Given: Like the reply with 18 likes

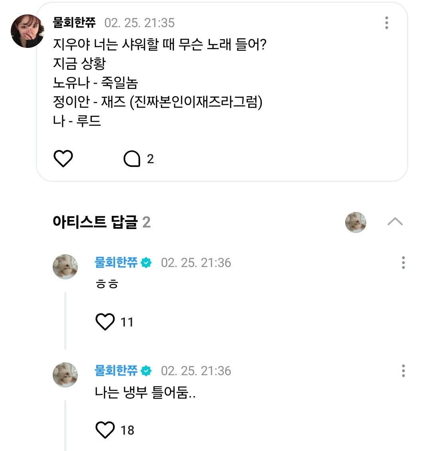Looking at the screenshot, I should click(105, 430).
